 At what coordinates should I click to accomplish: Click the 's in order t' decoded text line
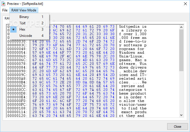133,97
